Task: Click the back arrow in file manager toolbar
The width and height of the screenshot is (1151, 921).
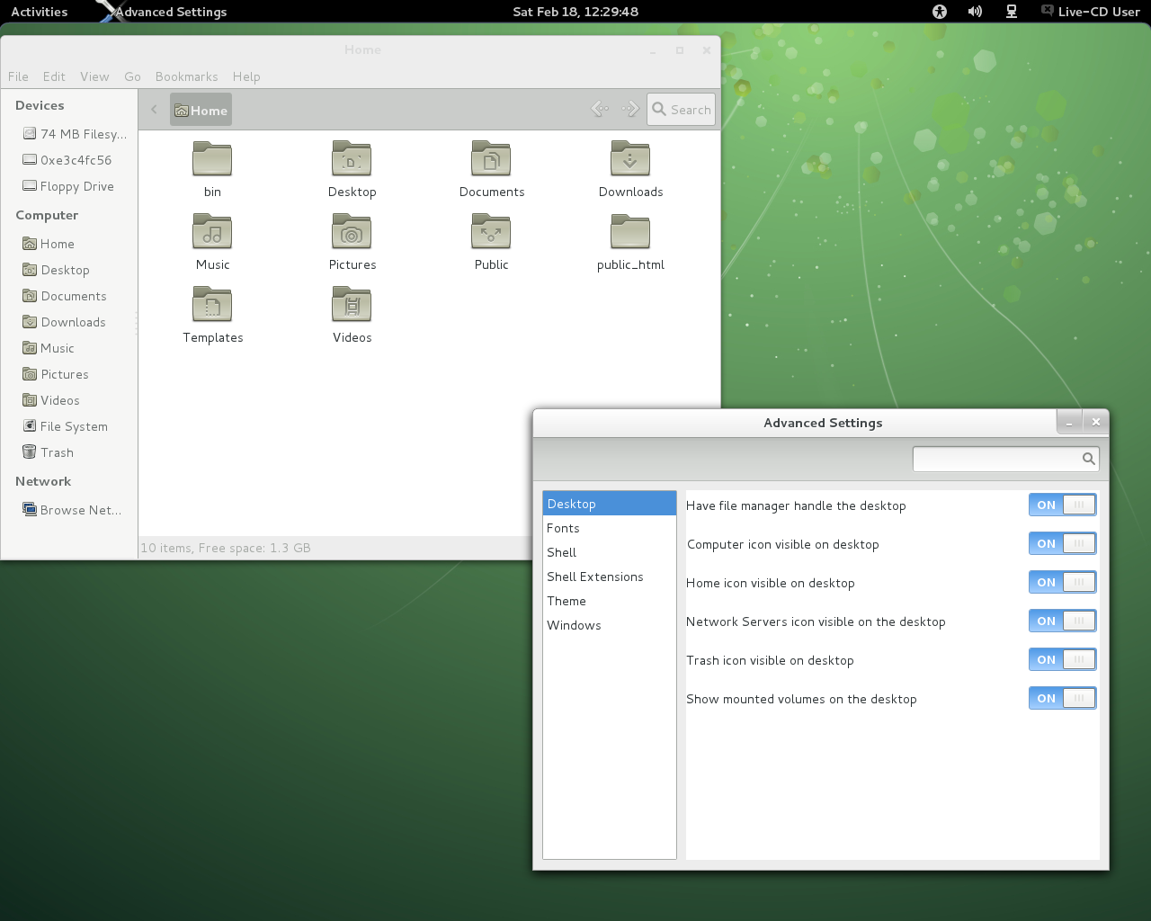Action: point(154,110)
